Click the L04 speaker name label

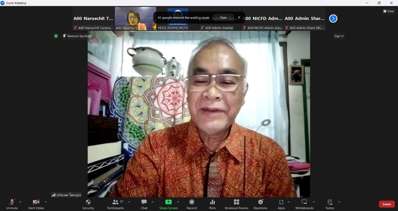(x=68, y=195)
